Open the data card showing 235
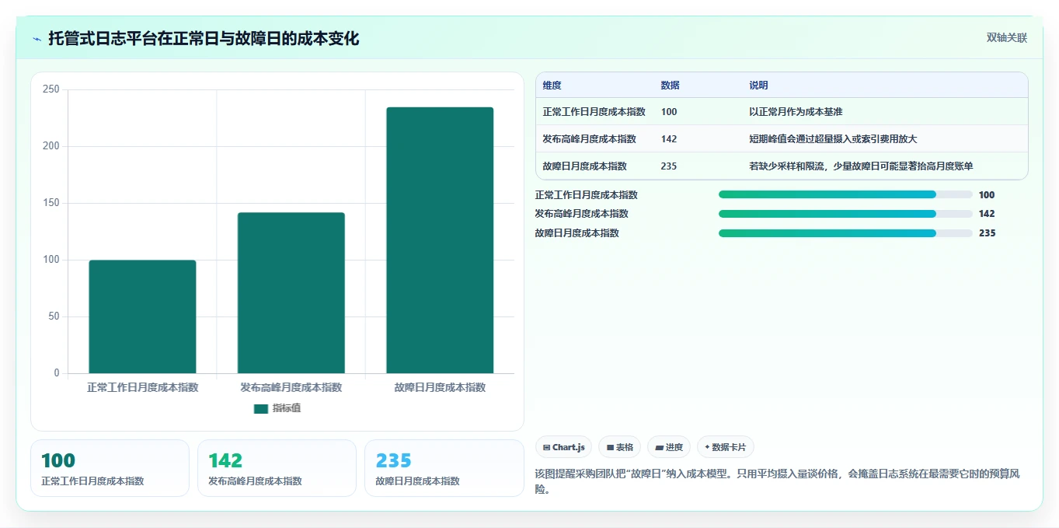This screenshot has height=528, width=1059. point(444,468)
